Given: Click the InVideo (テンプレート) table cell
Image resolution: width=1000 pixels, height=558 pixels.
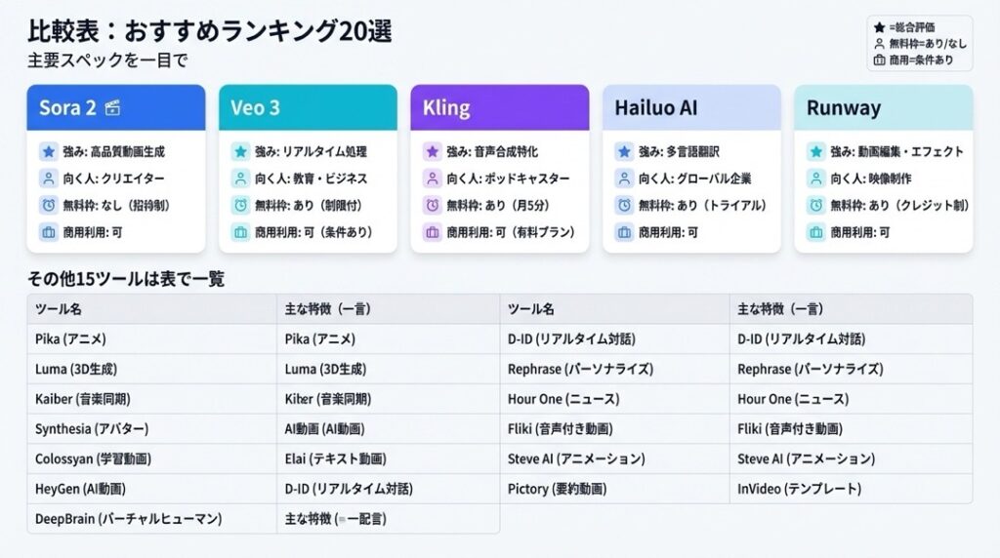Looking at the screenshot, I should 799,489.
